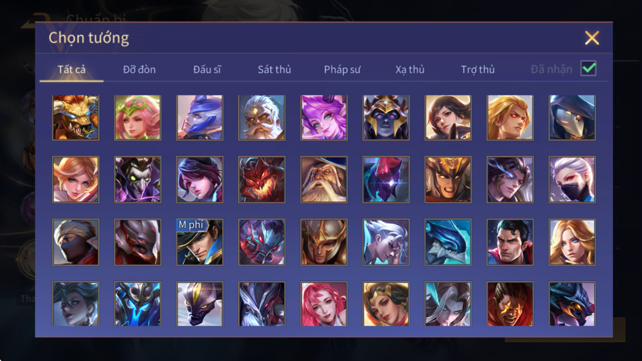The image size is (642, 361).
Task: Pick the white-bearded old warrior portrait
Action: (261, 117)
